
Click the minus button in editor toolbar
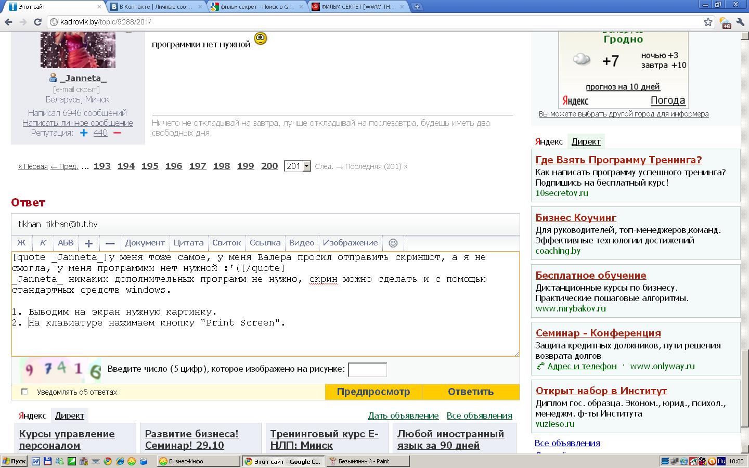110,243
